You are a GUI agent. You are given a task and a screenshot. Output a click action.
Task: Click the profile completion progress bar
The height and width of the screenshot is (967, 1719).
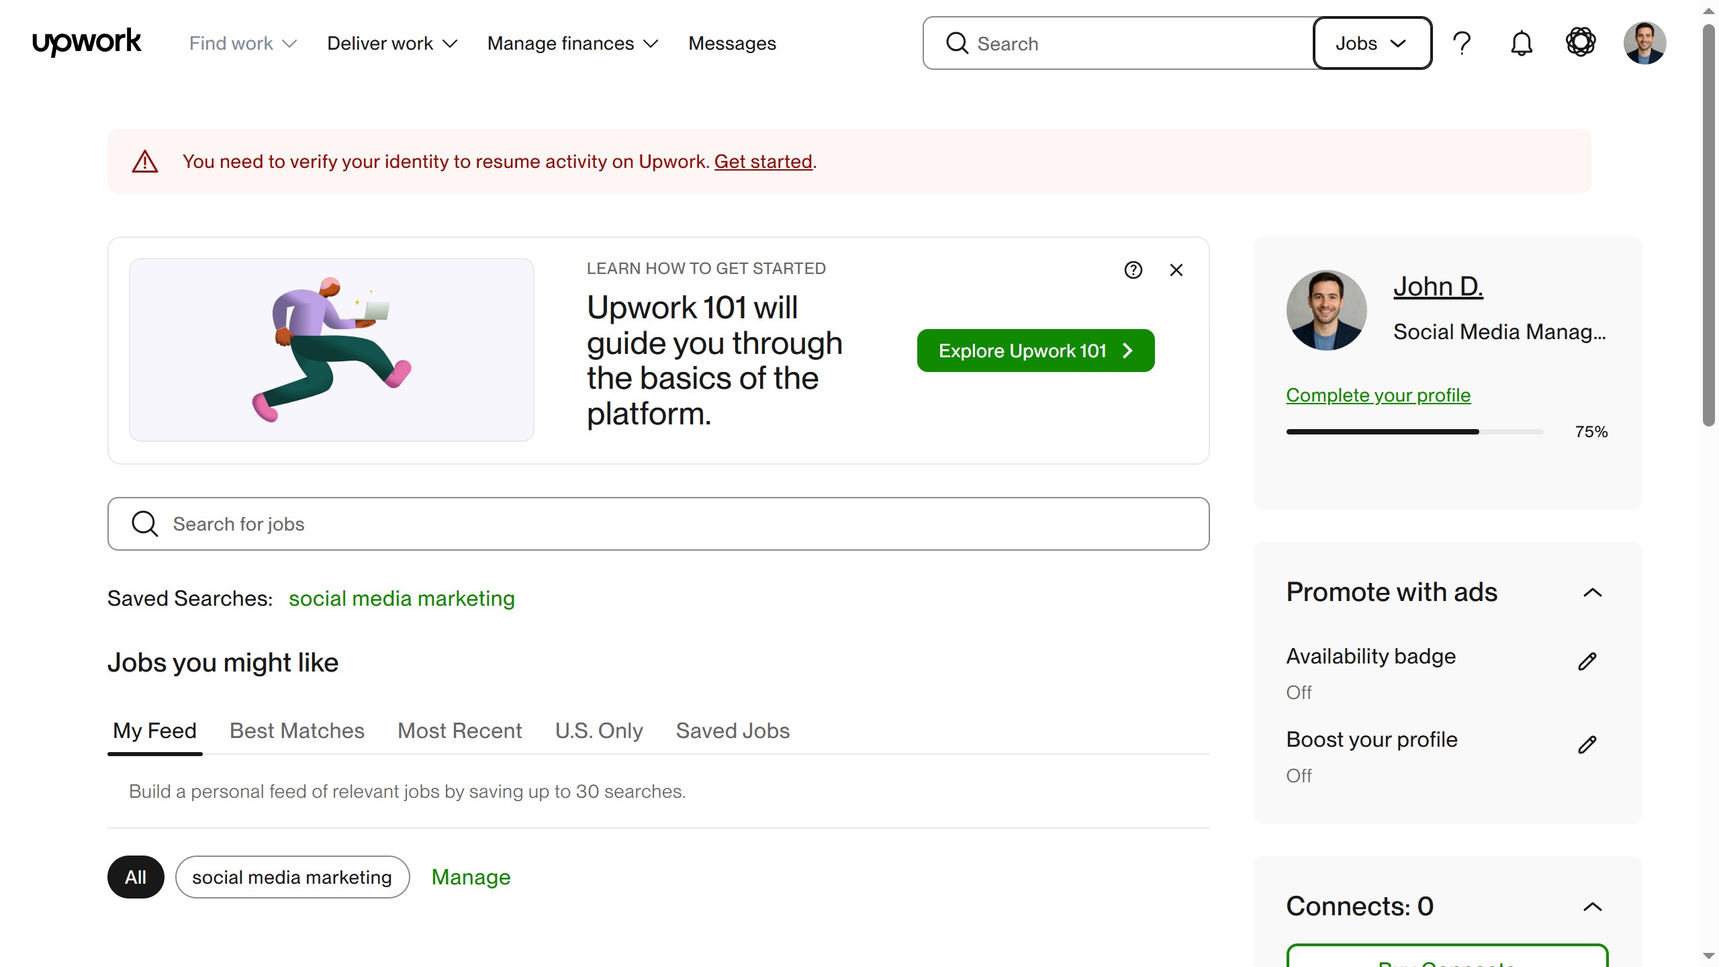[x=1414, y=432]
